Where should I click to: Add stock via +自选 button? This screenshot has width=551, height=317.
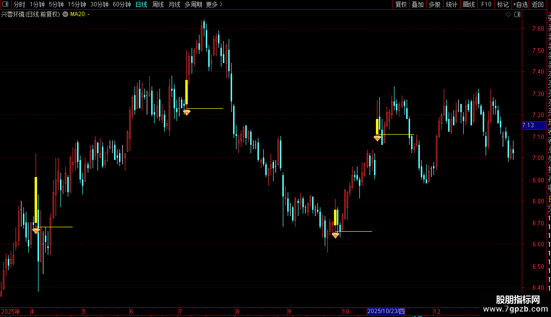(520, 4)
